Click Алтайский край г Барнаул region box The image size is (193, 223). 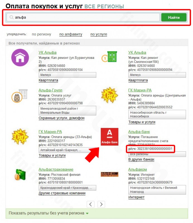(x=67, y=150)
